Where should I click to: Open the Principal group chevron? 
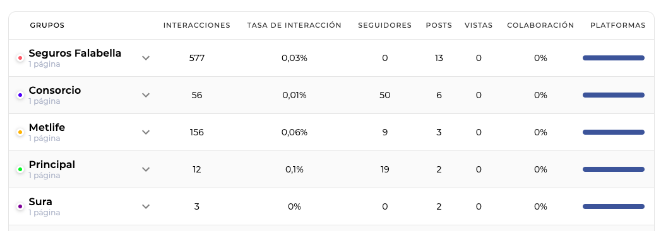coord(146,169)
